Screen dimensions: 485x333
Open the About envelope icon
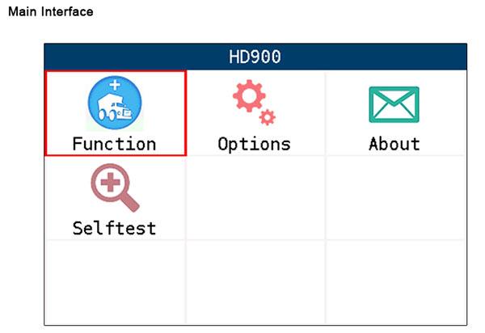pos(394,104)
